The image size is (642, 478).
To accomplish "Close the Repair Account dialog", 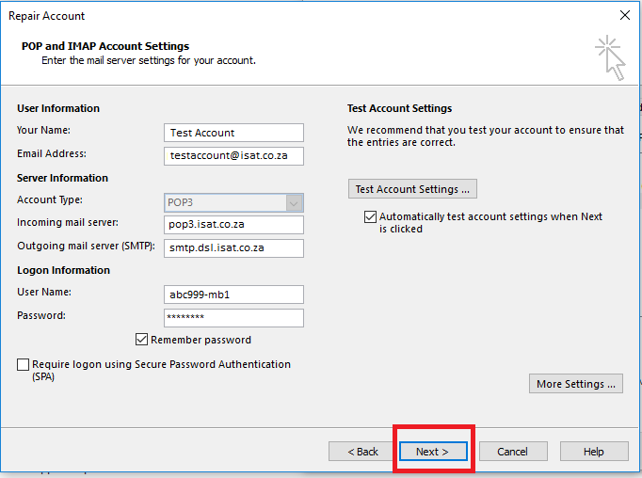I will click(x=624, y=15).
